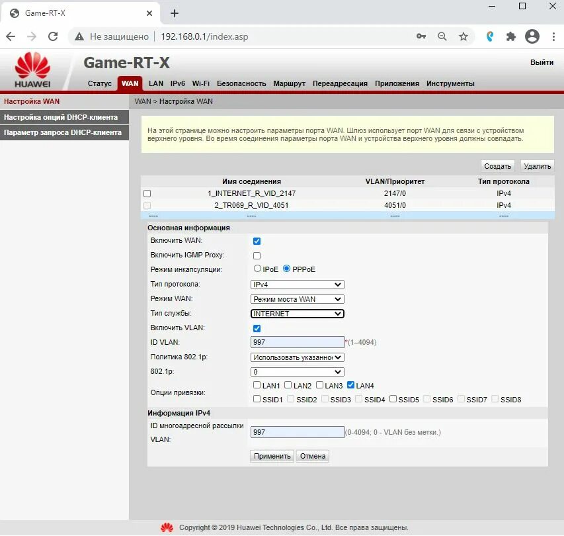Click the 2147/0 VLAN/priority cell
Viewport: 564px width, 536px height.
(395, 193)
